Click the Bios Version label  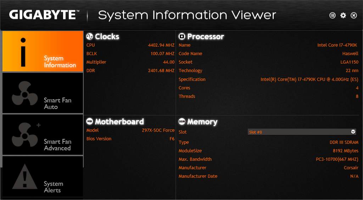pos(99,139)
